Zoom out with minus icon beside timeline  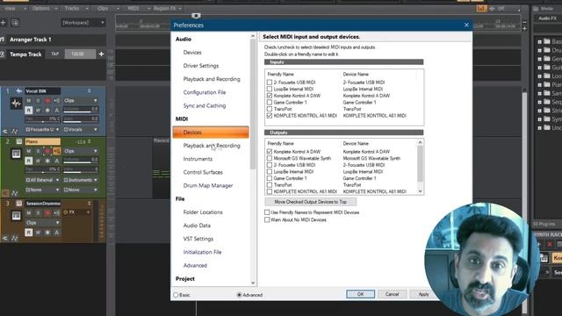point(524,22)
